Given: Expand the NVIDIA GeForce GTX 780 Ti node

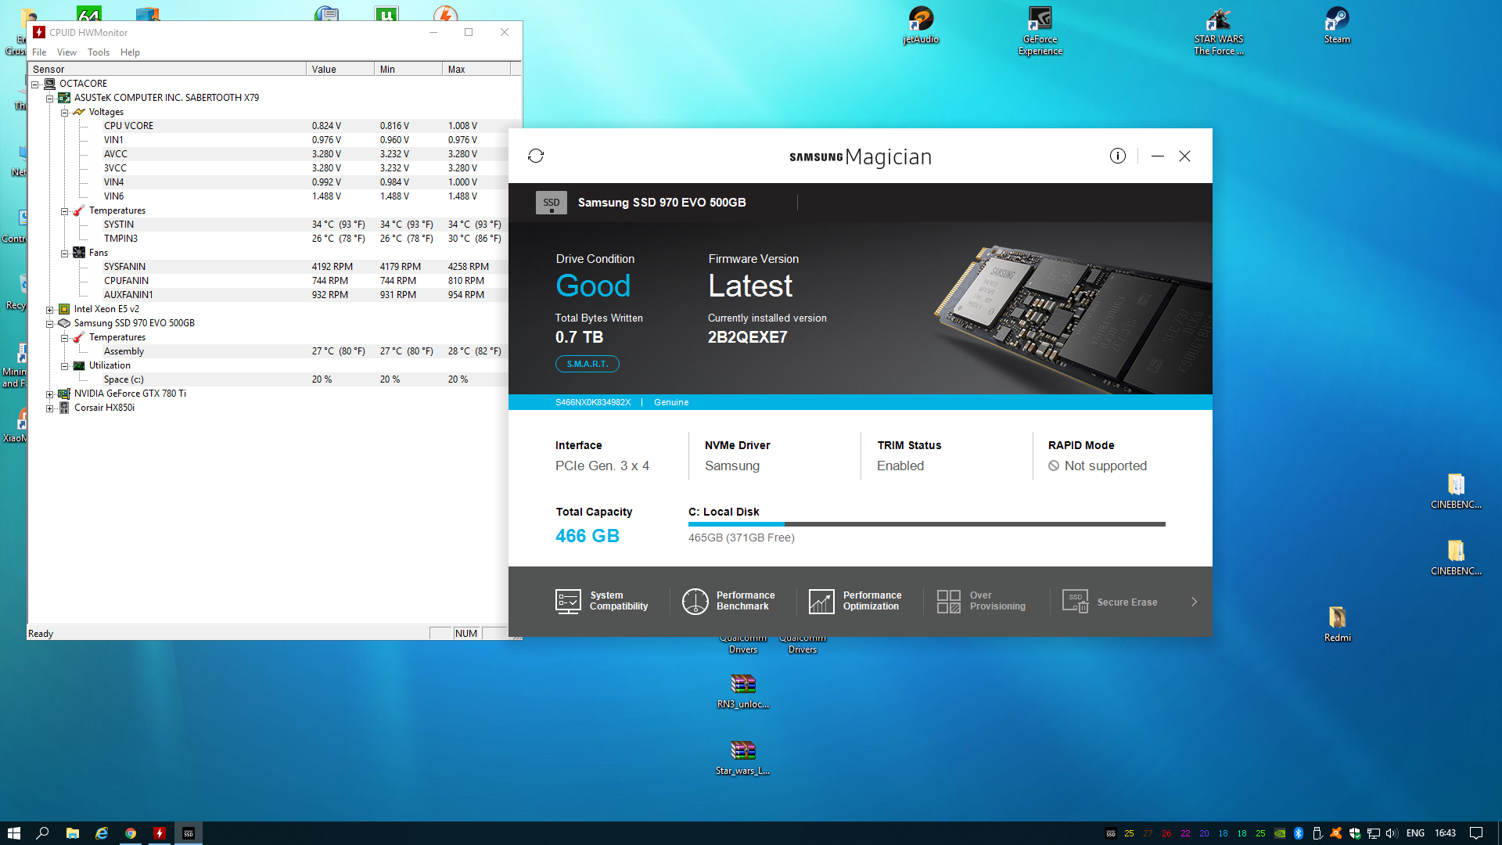Looking at the screenshot, I should tap(50, 394).
